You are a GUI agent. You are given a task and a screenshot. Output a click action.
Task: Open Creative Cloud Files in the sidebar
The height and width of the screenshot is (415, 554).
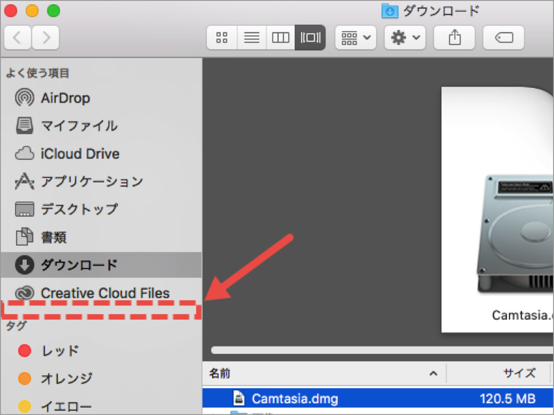(101, 292)
